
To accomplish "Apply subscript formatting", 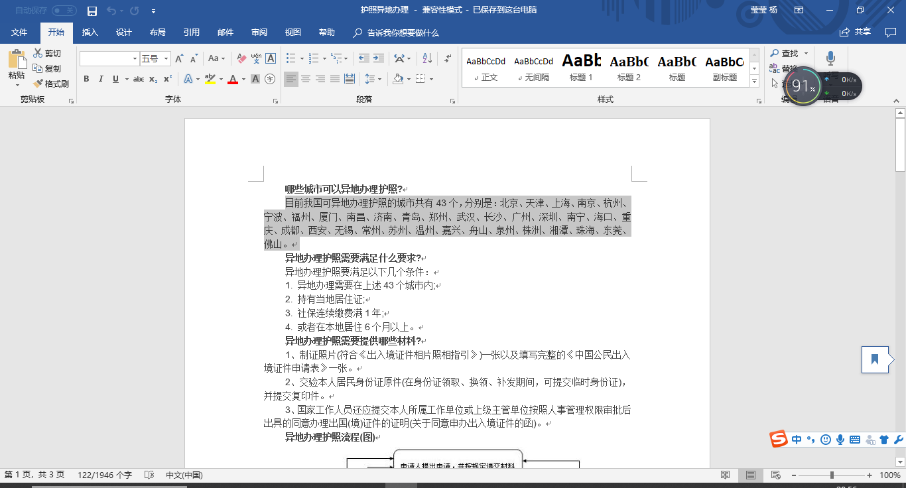I will coord(153,79).
